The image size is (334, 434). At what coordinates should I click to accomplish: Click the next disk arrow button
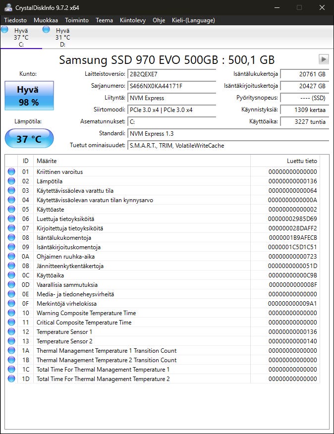click(x=324, y=59)
